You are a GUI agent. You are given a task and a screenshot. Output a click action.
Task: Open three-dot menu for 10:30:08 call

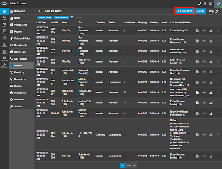point(218,156)
